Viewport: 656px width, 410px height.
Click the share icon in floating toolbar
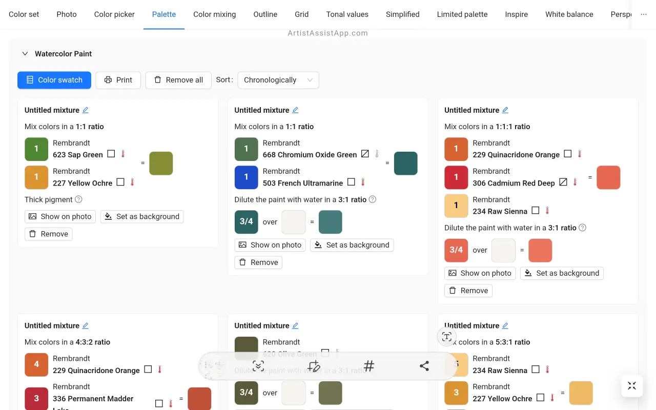tap(424, 366)
